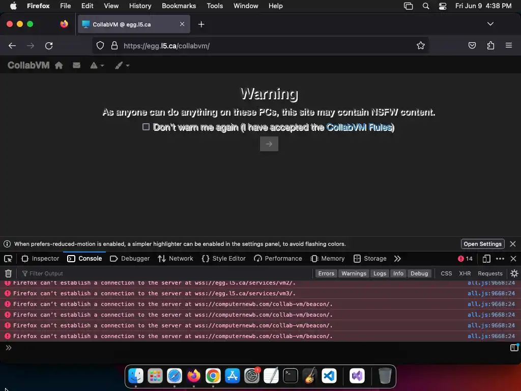Open the CollabVM Rules link

tap(359, 127)
